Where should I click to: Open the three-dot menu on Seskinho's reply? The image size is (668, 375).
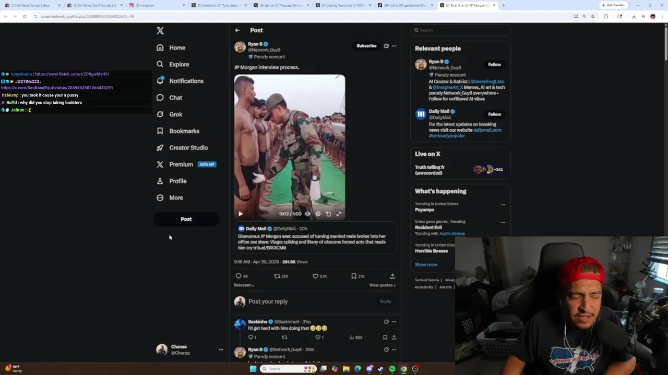(394, 322)
